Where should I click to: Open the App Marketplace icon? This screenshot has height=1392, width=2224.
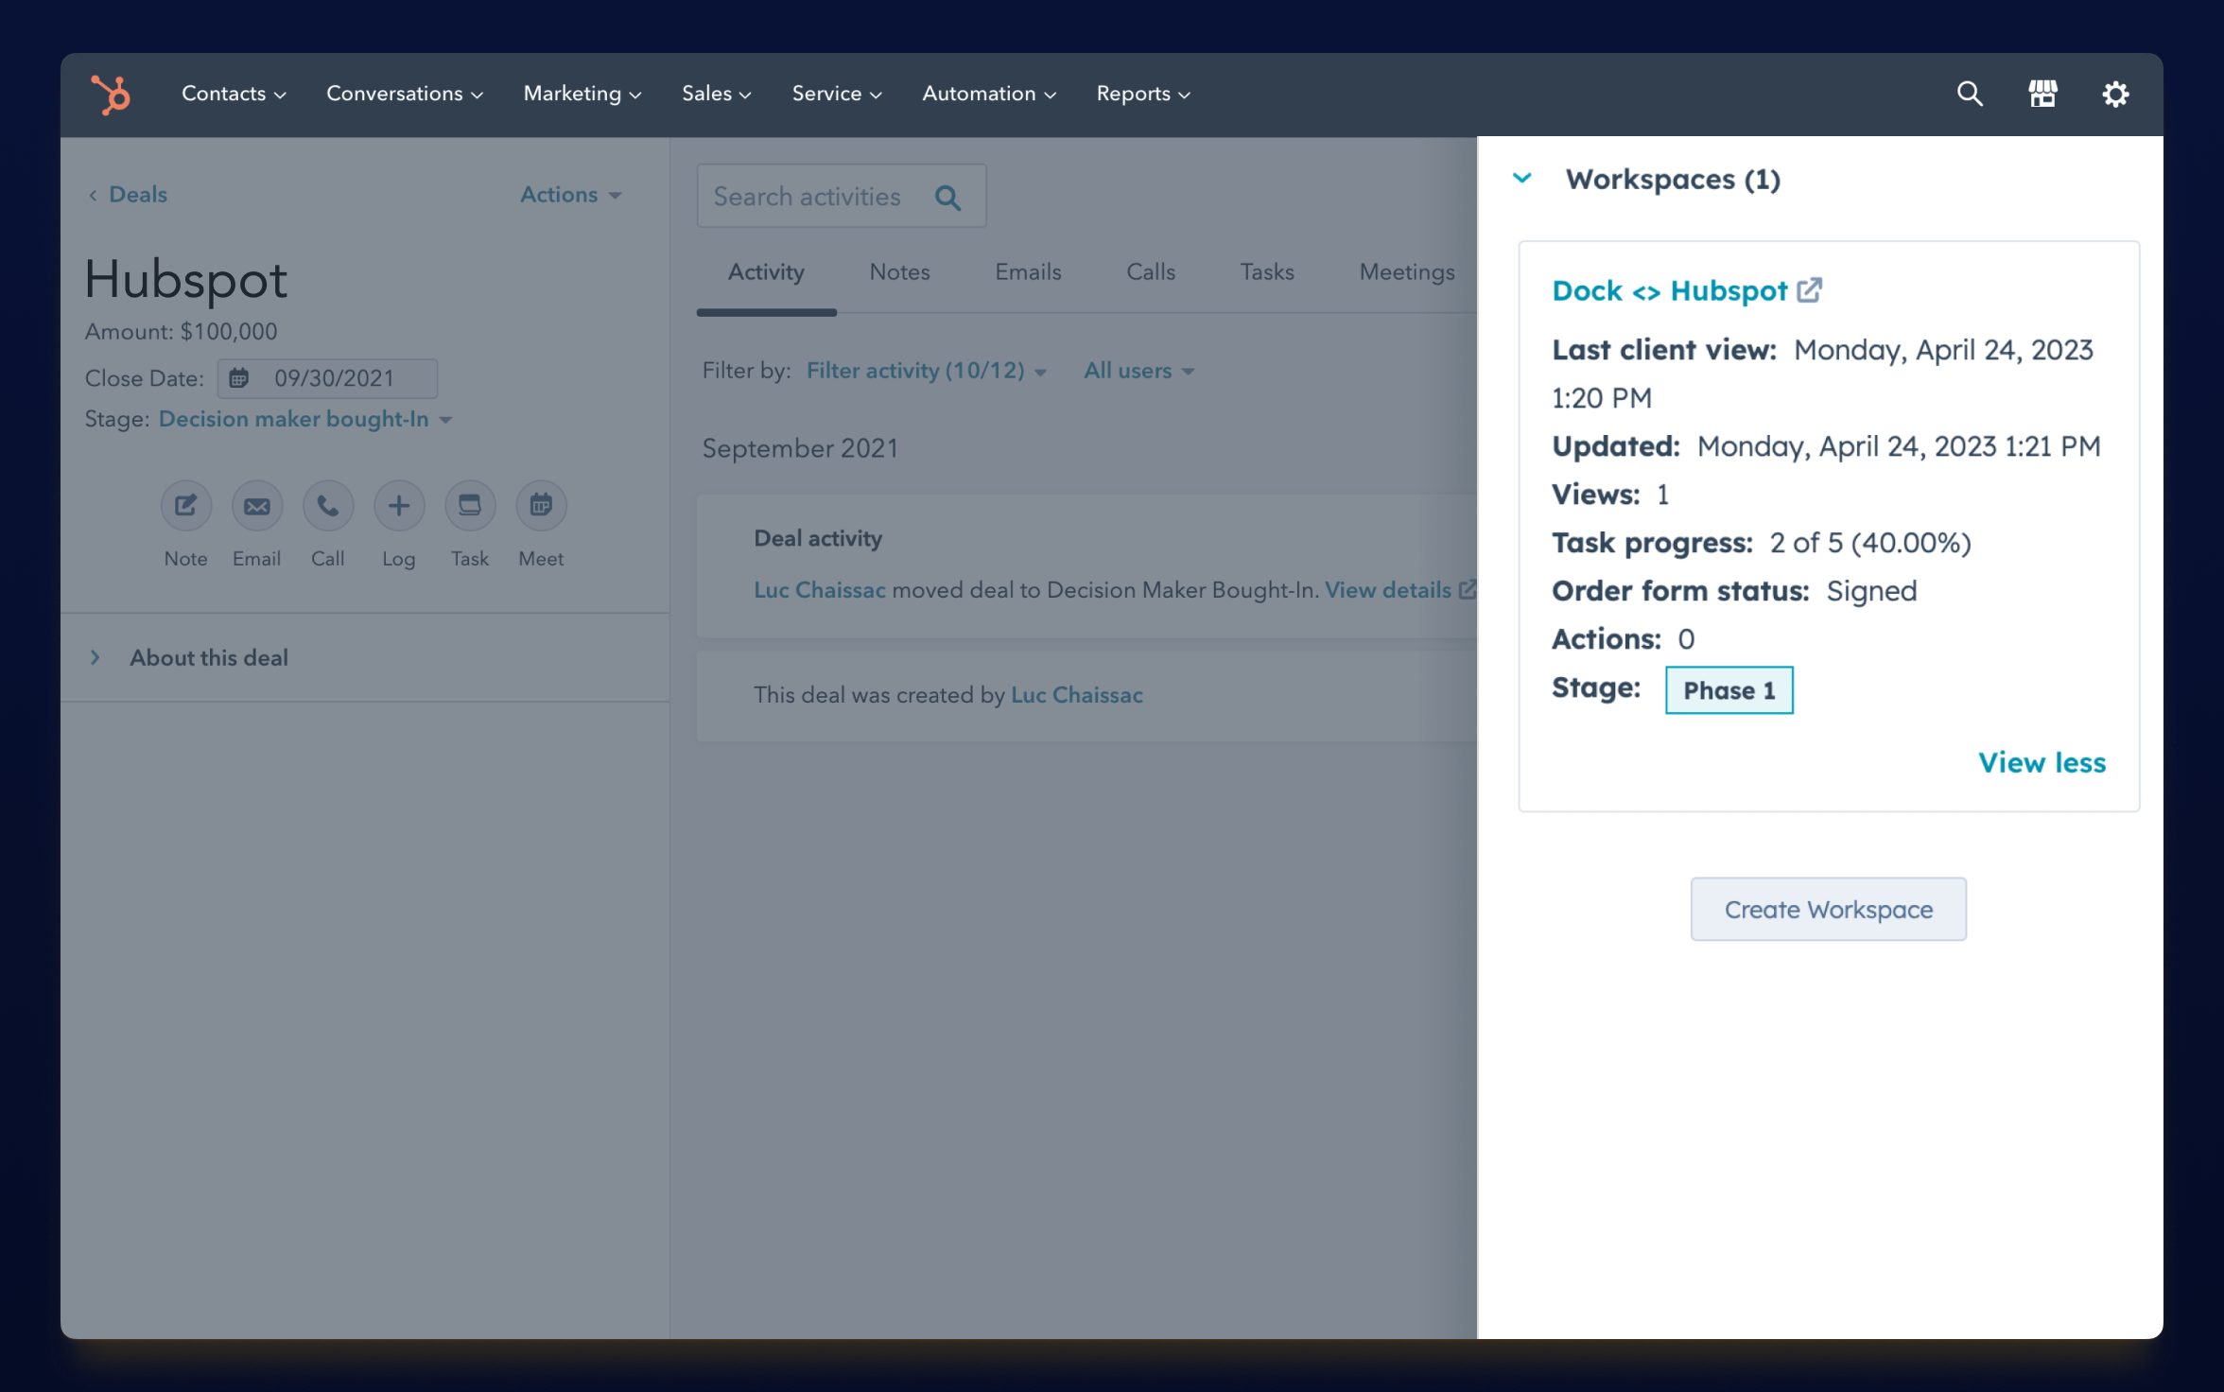[2042, 94]
